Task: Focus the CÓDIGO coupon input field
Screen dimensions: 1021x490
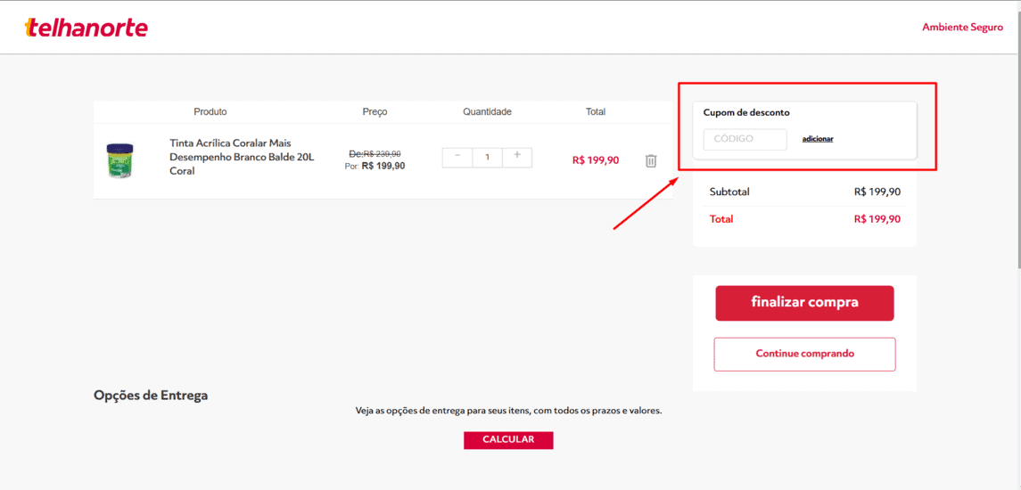Action: pos(745,139)
